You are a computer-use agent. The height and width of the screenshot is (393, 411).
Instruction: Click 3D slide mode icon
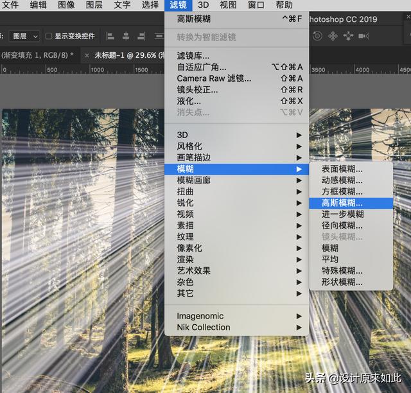click(x=348, y=36)
